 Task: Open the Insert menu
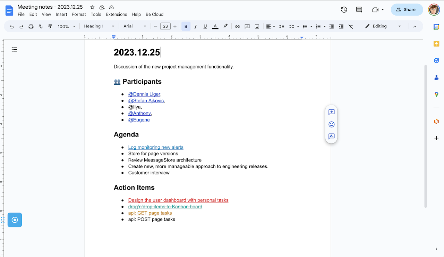(x=61, y=14)
